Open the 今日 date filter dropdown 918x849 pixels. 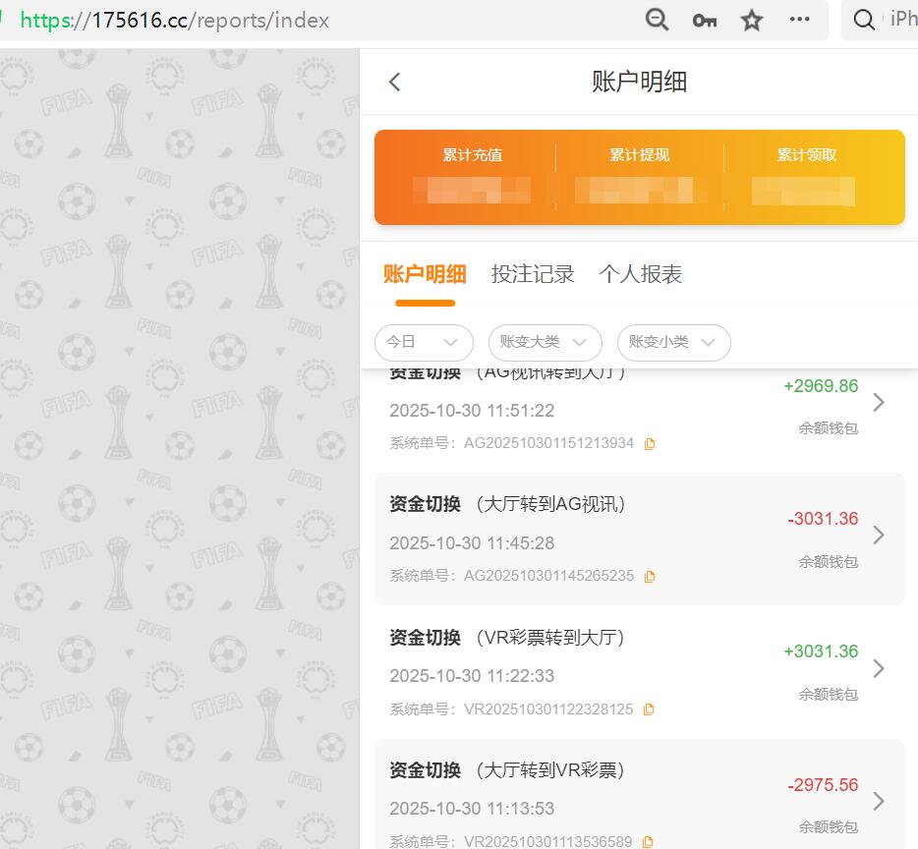click(x=424, y=342)
